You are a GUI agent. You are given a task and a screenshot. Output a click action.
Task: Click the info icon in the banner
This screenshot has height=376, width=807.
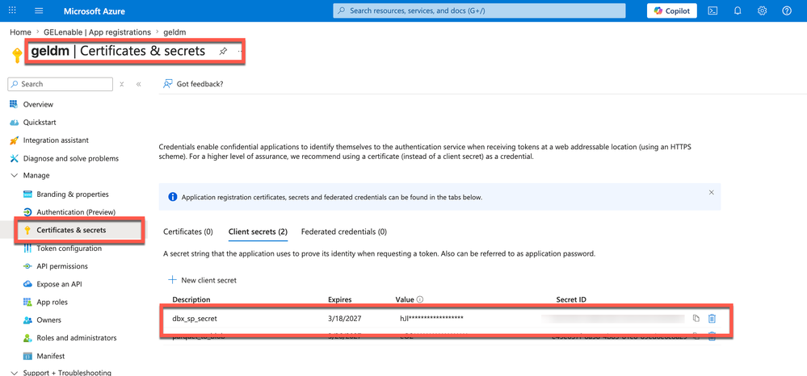[172, 197]
